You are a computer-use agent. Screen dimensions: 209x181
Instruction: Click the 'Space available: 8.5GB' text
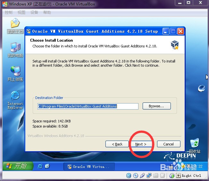(50, 126)
